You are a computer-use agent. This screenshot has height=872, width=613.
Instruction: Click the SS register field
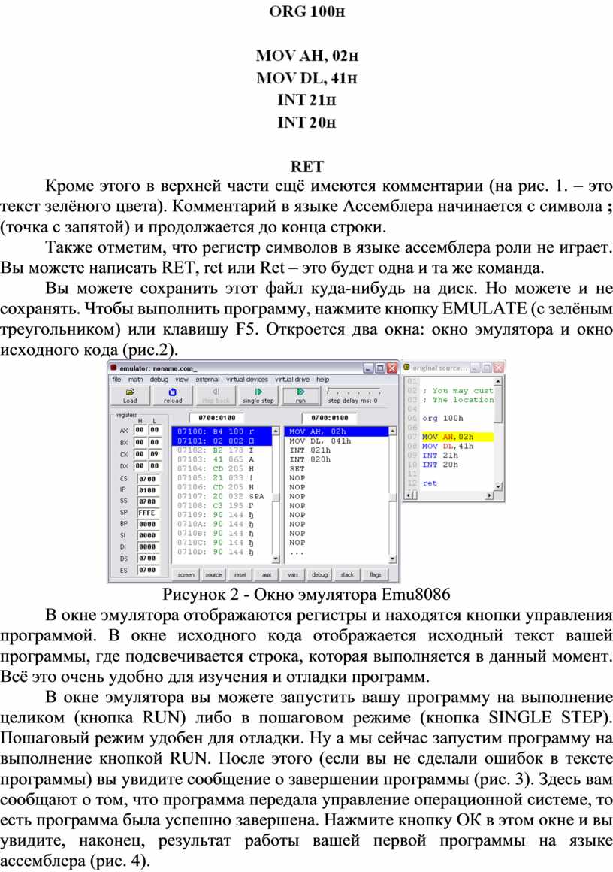(148, 501)
